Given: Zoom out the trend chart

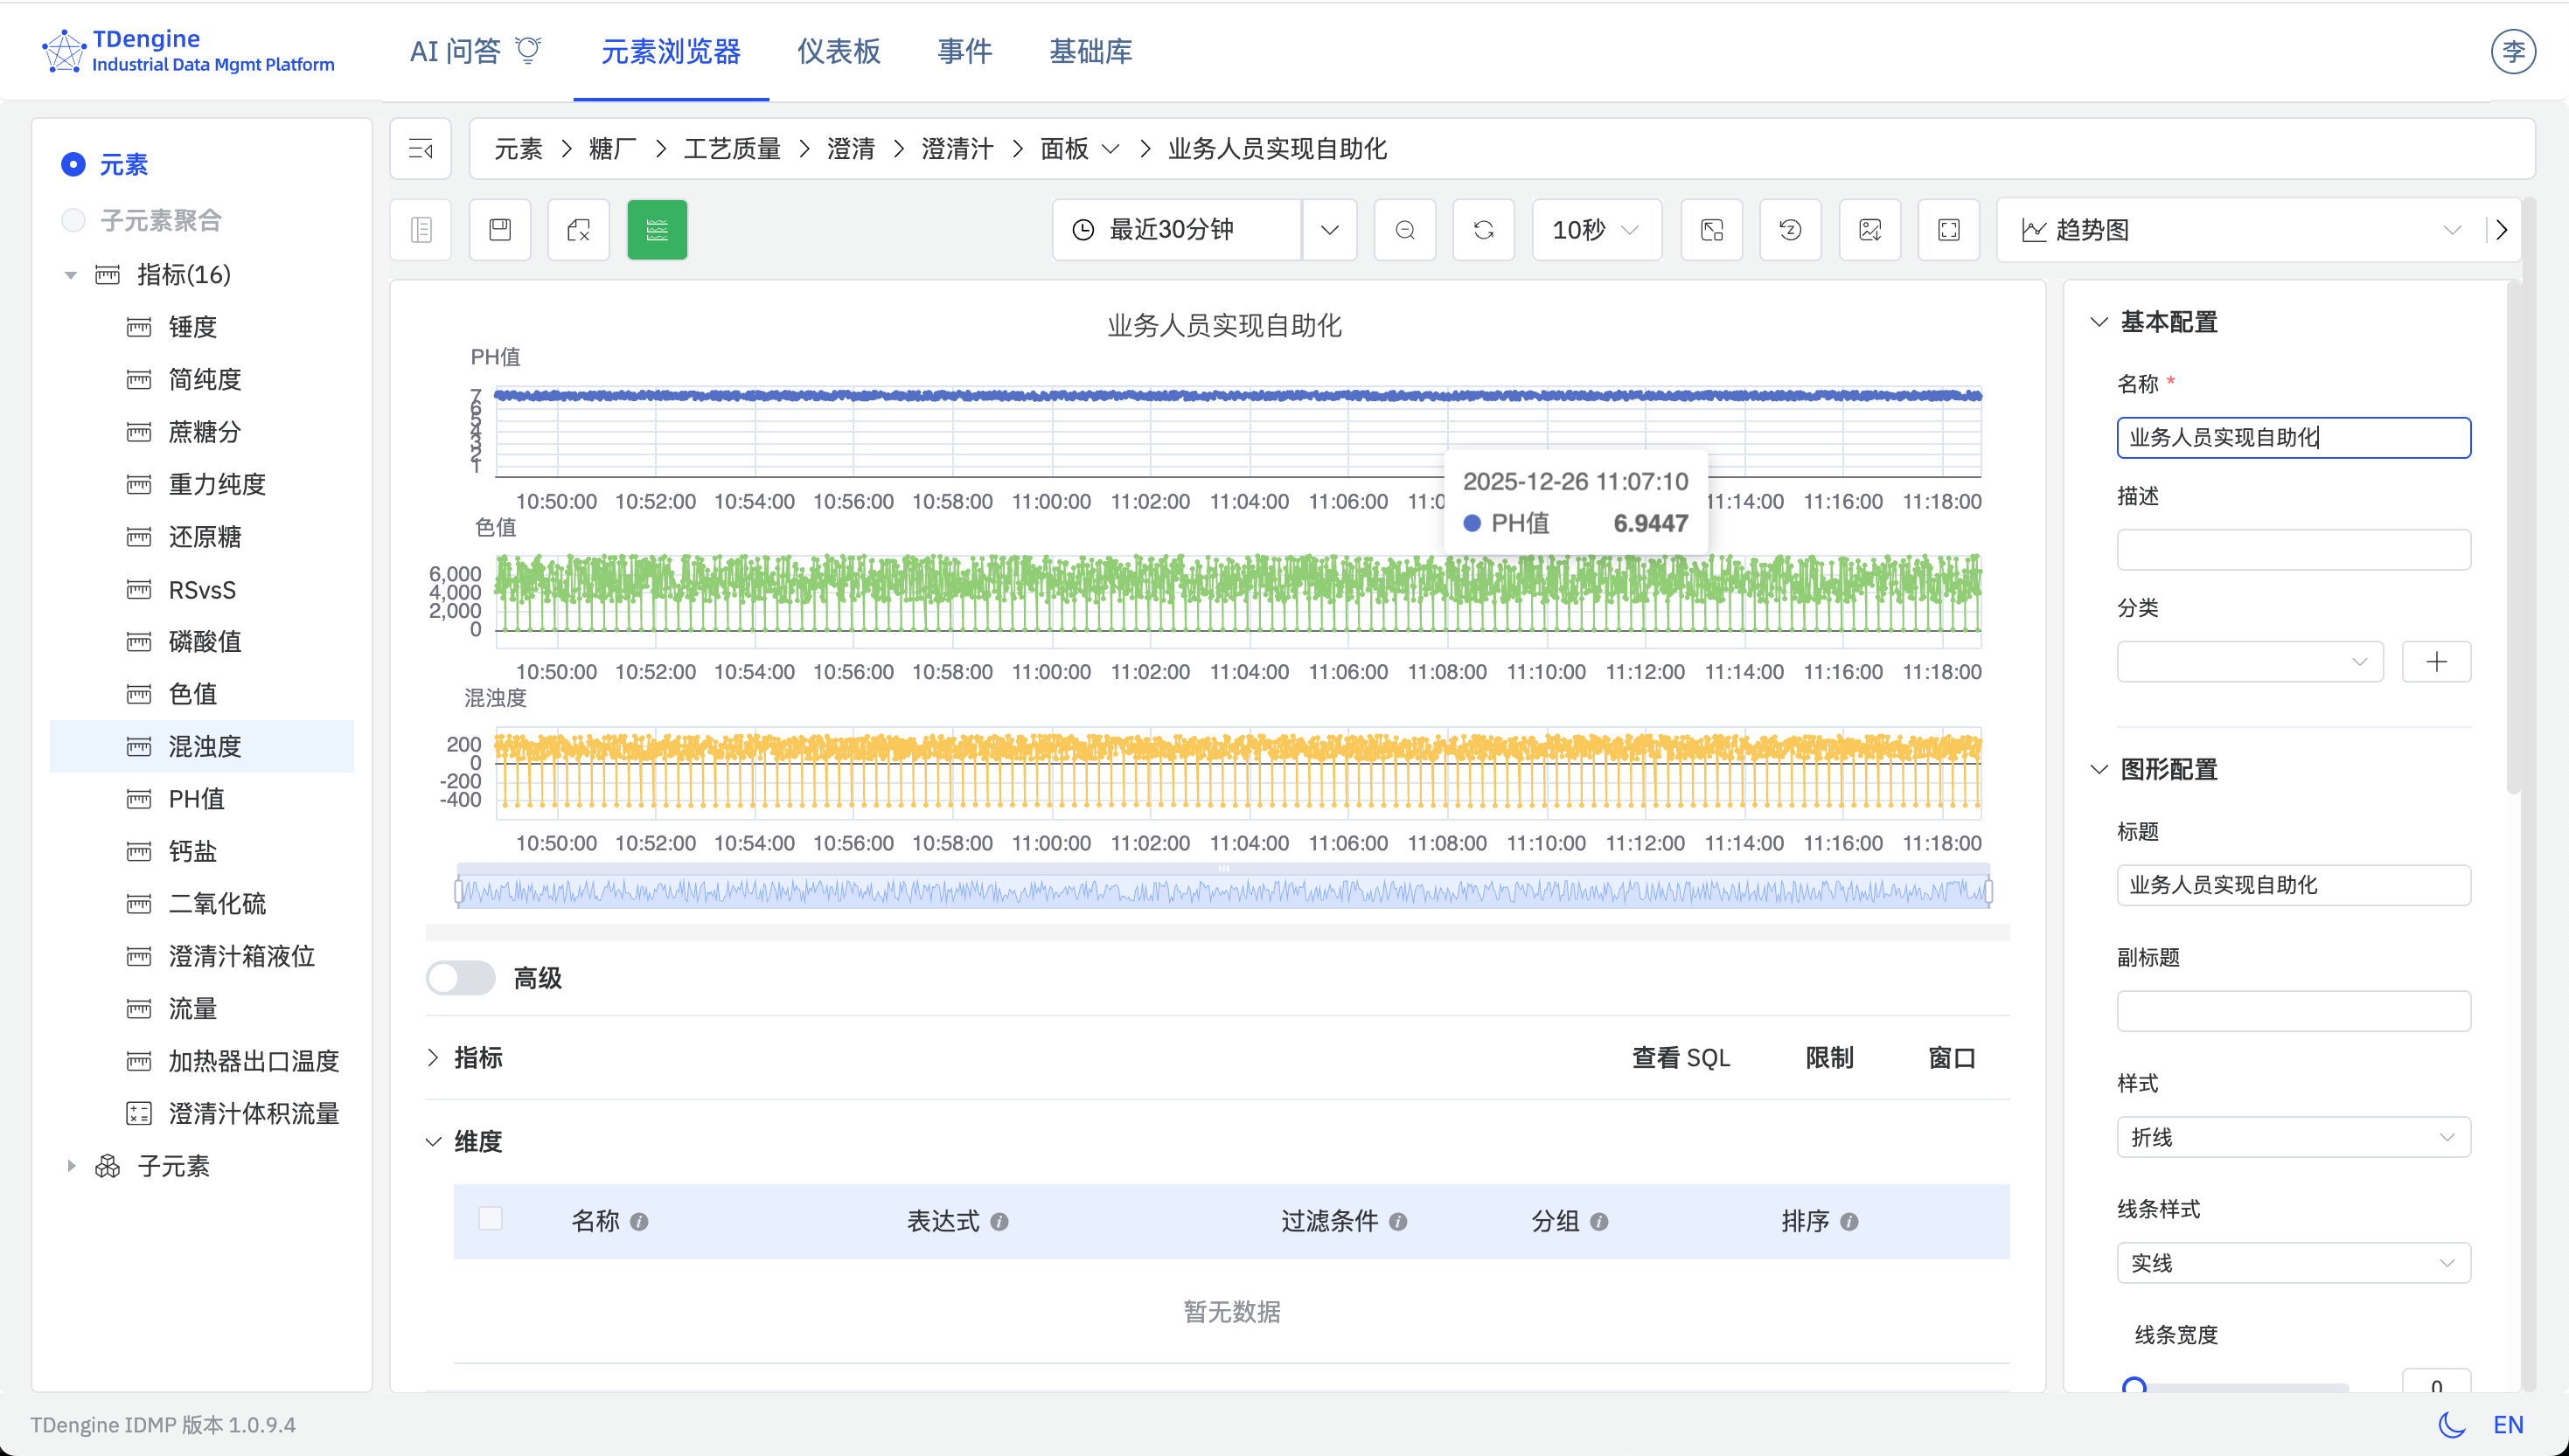Looking at the screenshot, I should [1404, 229].
